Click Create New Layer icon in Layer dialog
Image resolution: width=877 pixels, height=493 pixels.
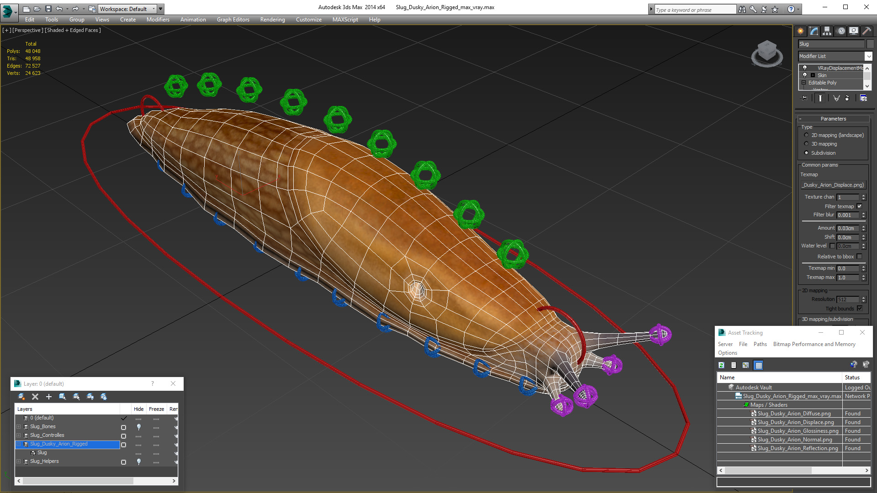(x=21, y=397)
